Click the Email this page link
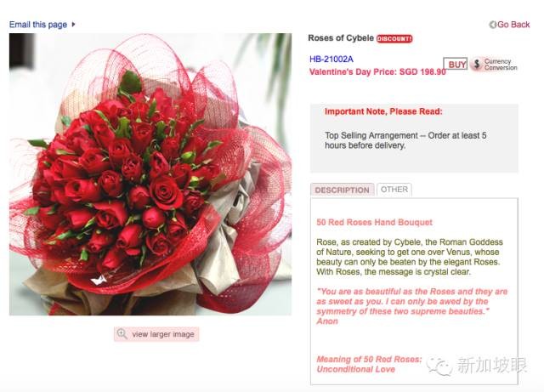The width and height of the screenshot is (544, 392). (38, 25)
